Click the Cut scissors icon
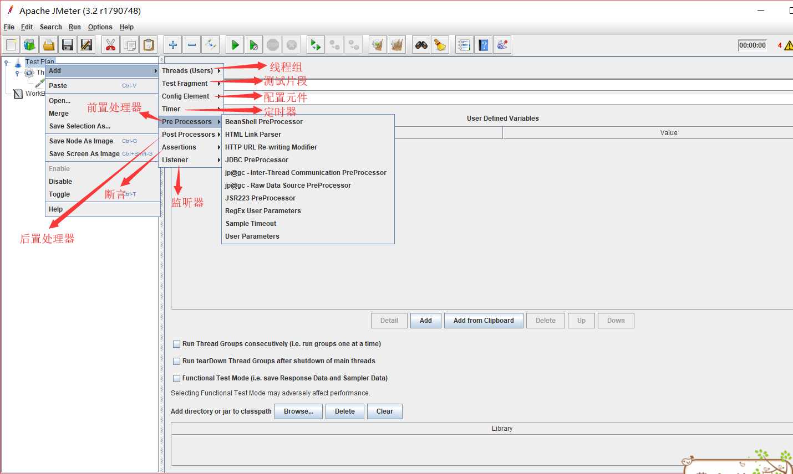This screenshot has height=474, width=793. 111,45
